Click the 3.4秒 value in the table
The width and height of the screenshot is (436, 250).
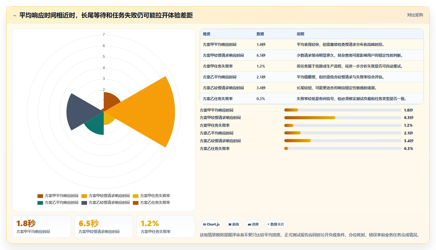click(x=261, y=88)
